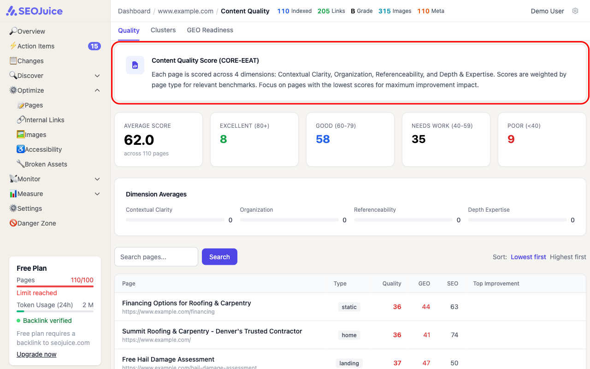Image resolution: width=590 pixels, height=369 pixels.
Task: Click the SEO column header
Action: click(453, 284)
